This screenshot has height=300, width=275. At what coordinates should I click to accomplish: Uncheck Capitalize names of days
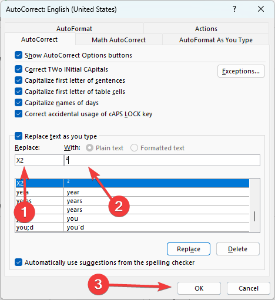pyautogui.click(x=18, y=103)
